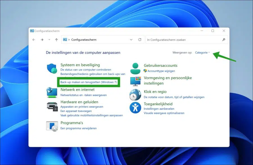
Task: Open the Netwerk en internet globe icon
Action: pyautogui.click(x=52, y=92)
